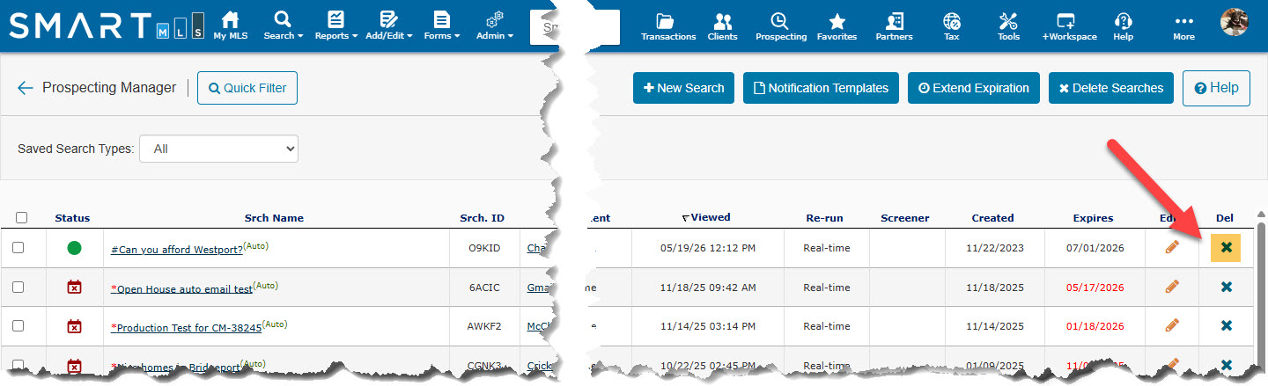Click Delete Searches button

click(x=1111, y=88)
